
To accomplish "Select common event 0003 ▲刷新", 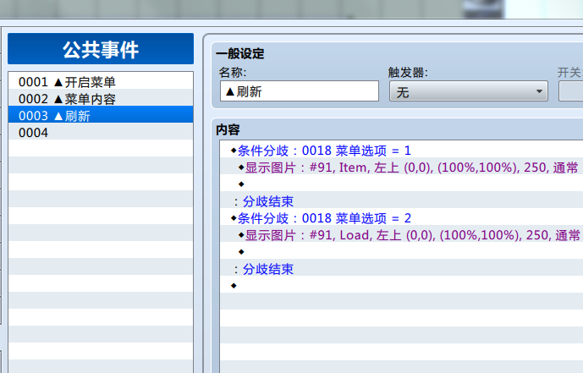I will coord(101,116).
